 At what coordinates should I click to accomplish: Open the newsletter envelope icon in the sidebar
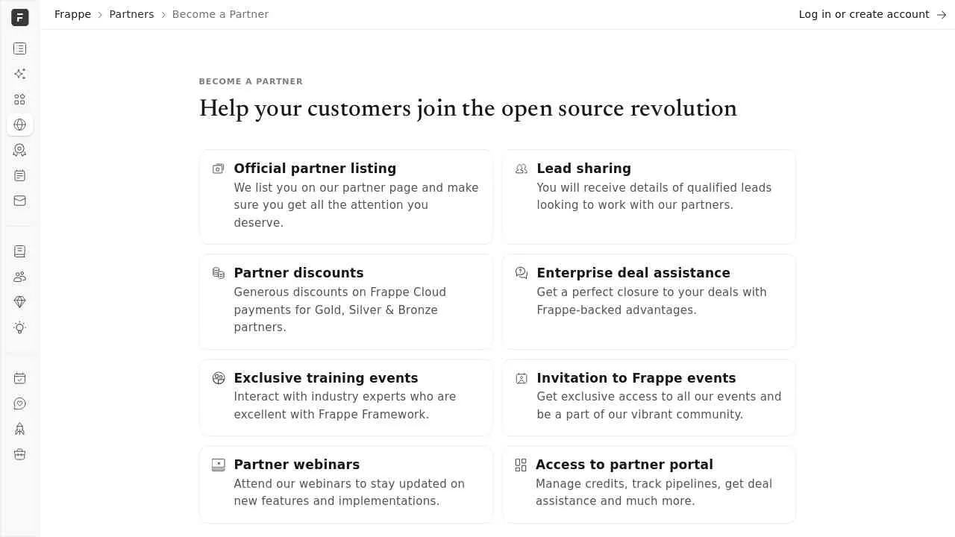(19, 201)
